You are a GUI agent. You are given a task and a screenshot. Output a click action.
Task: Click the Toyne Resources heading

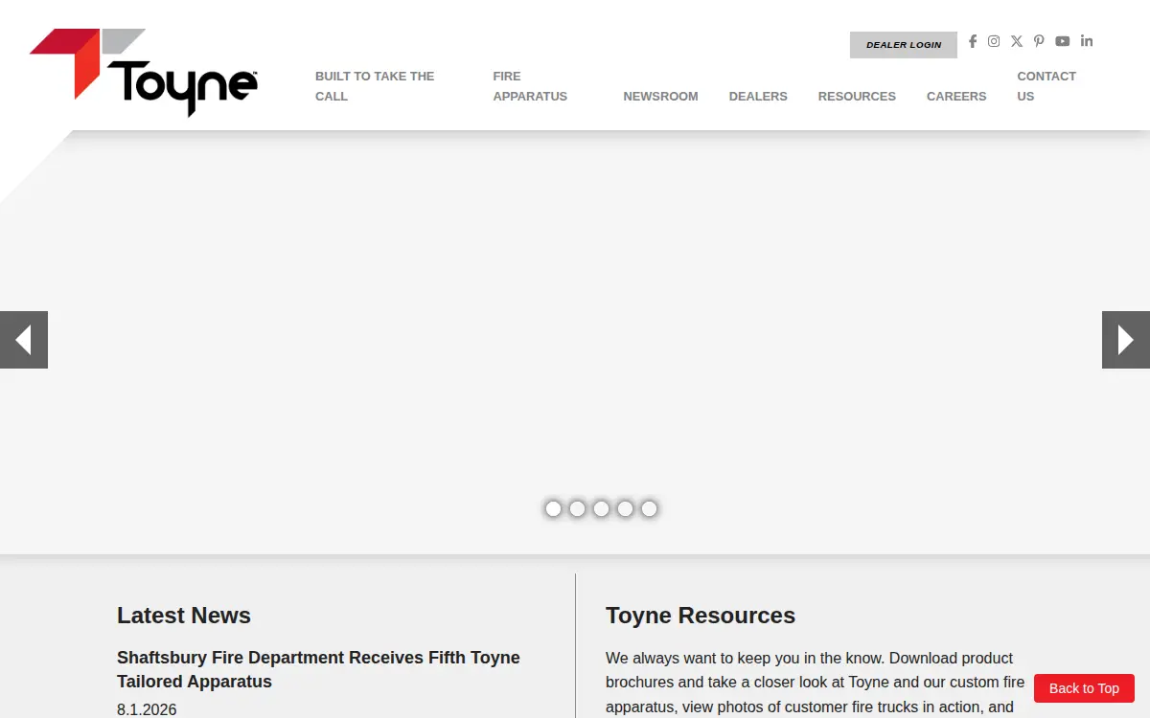(701, 616)
